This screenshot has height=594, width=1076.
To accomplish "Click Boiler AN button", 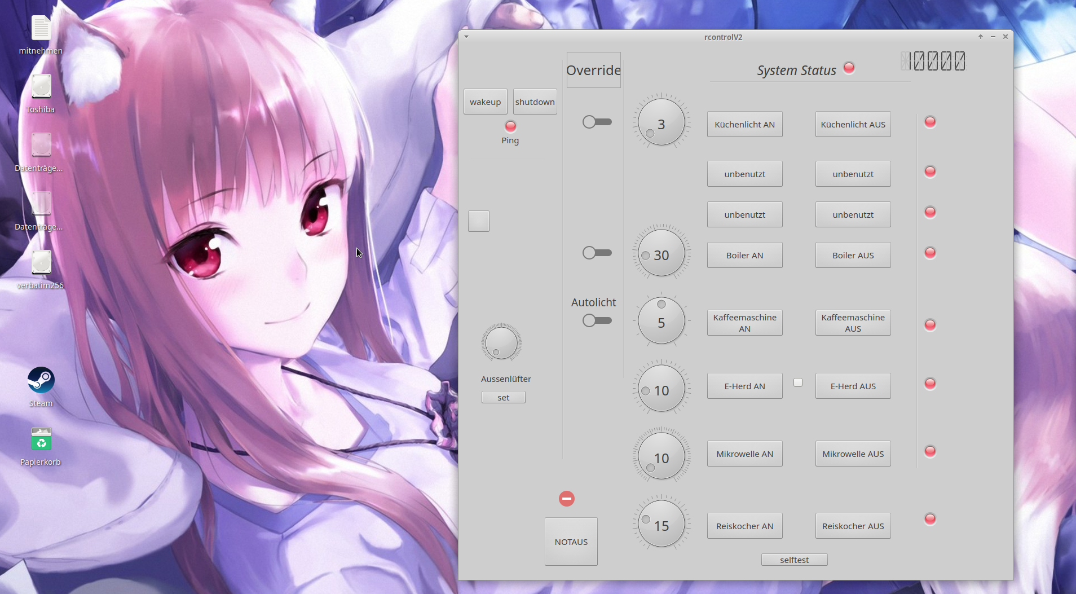I will coord(745,255).
